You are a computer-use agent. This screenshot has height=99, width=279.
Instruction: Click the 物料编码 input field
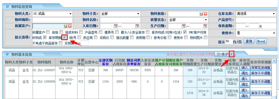(x=53, y=20)
